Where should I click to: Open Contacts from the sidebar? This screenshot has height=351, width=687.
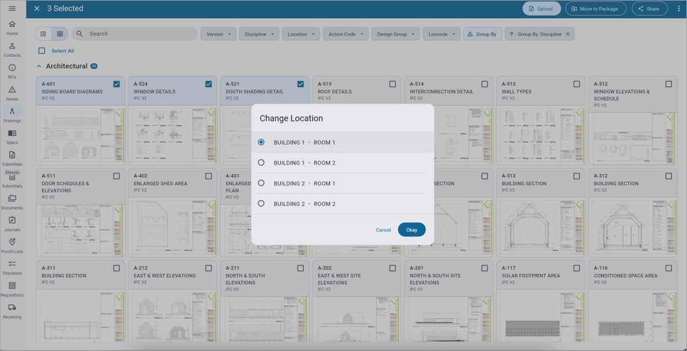click(12, 49)
